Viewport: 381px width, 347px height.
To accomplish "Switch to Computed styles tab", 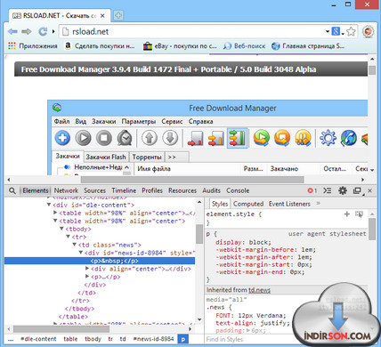I will point(248,204).
